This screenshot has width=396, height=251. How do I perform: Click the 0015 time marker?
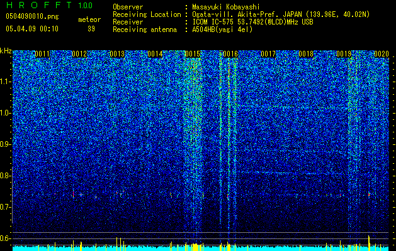point(193,54)
